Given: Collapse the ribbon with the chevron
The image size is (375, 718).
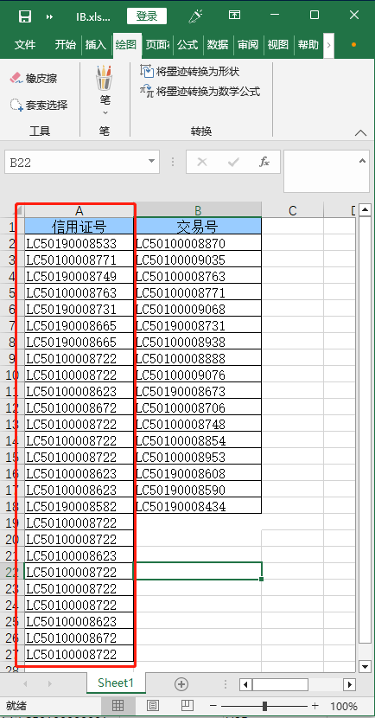Looking at the screenshot, I should (360, 132).
